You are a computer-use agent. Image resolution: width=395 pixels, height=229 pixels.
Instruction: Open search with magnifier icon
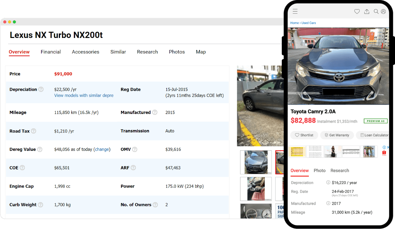(376, 11)
